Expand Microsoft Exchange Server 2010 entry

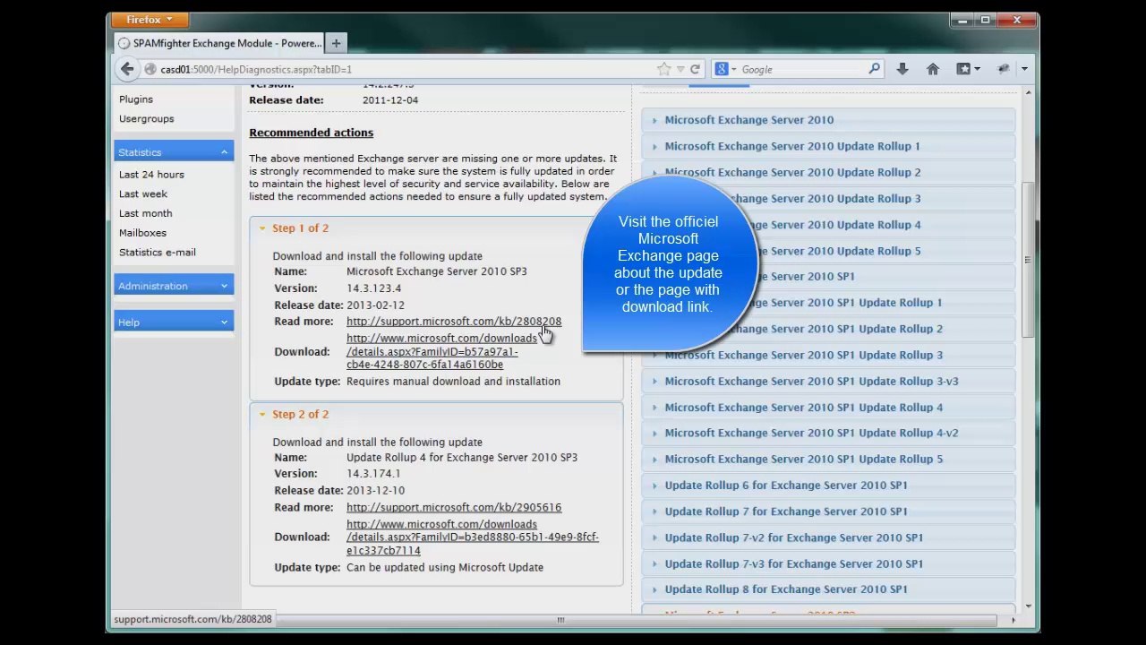click(828, 120)
